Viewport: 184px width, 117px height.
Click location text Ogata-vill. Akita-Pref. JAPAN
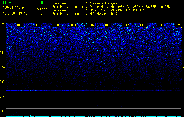click(x=115, y=7)
